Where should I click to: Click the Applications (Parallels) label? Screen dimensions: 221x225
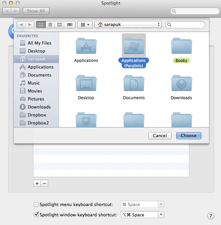coord(134,63)
